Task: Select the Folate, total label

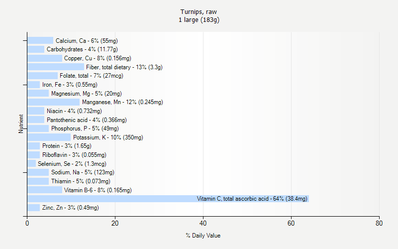Action: pos(91,76)
